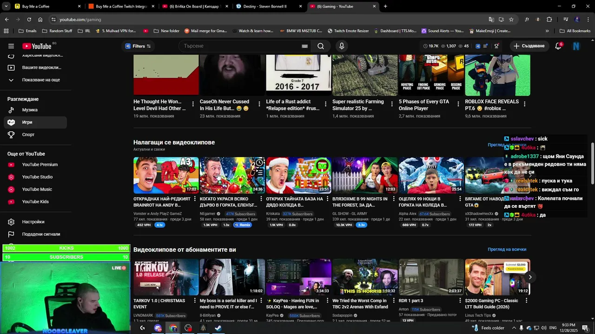
Task: Click the list icon in the stats bar
Action: pyautogui.click(x=485, y=46)
